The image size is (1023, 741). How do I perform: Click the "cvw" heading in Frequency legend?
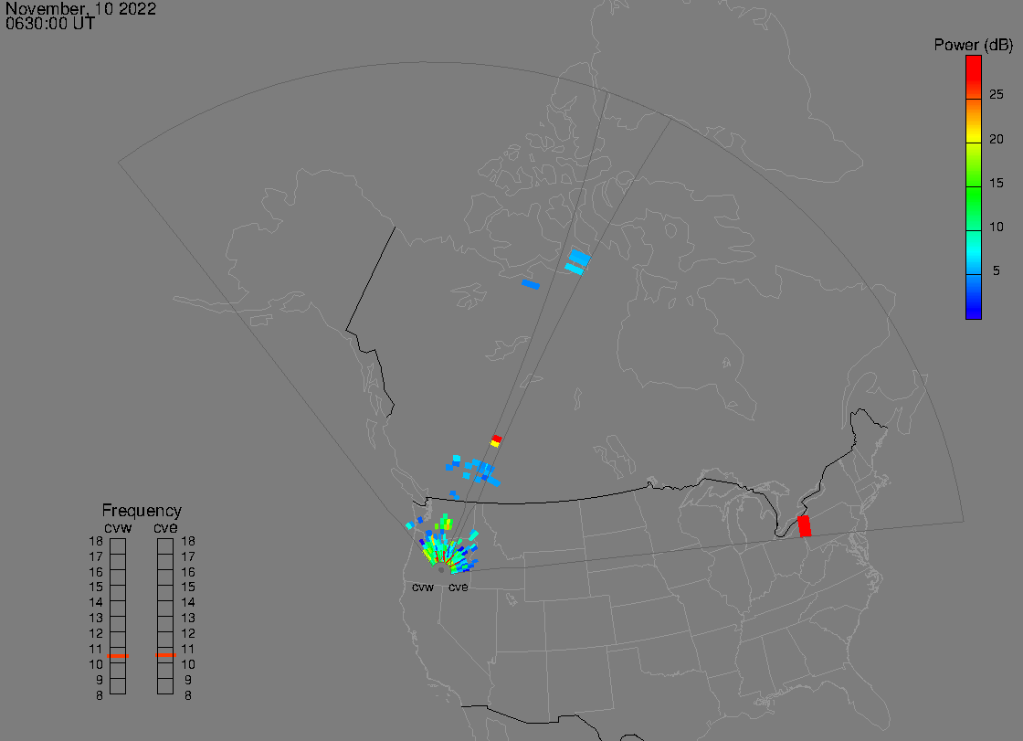pos(118,527)
